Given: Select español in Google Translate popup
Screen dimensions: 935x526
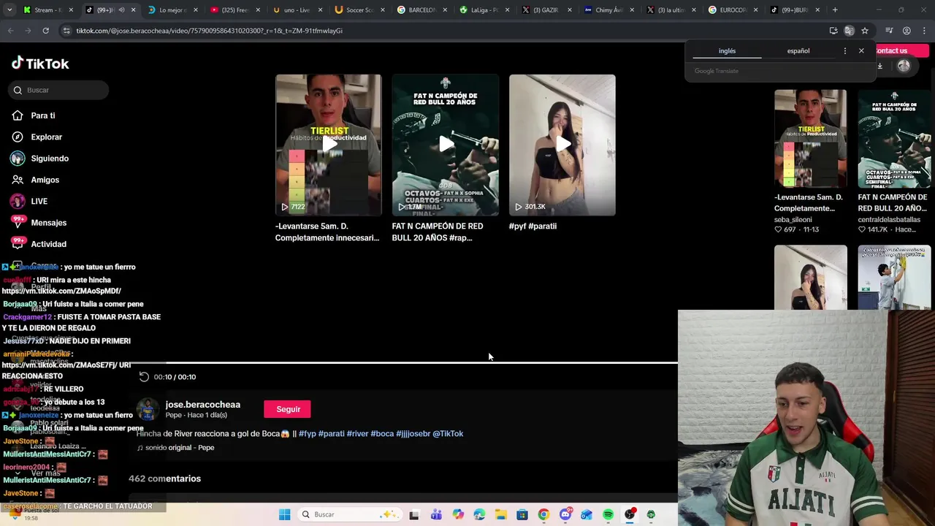Looking at the screenshot, I should 798,51.
